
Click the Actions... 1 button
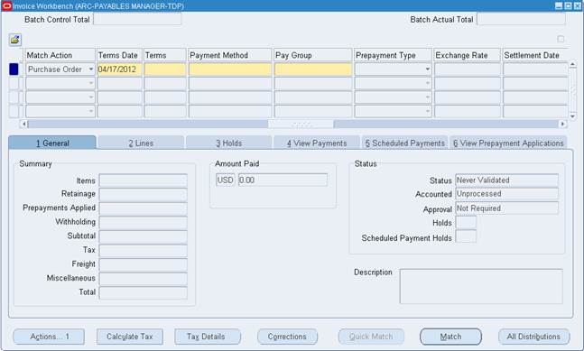click(49, 337)
